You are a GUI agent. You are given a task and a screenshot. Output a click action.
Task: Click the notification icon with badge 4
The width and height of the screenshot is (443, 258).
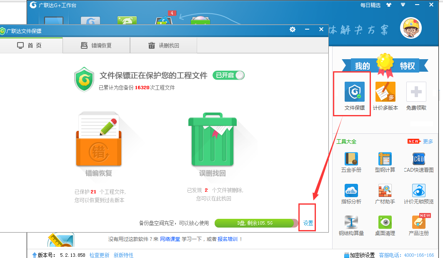(164, 20)
